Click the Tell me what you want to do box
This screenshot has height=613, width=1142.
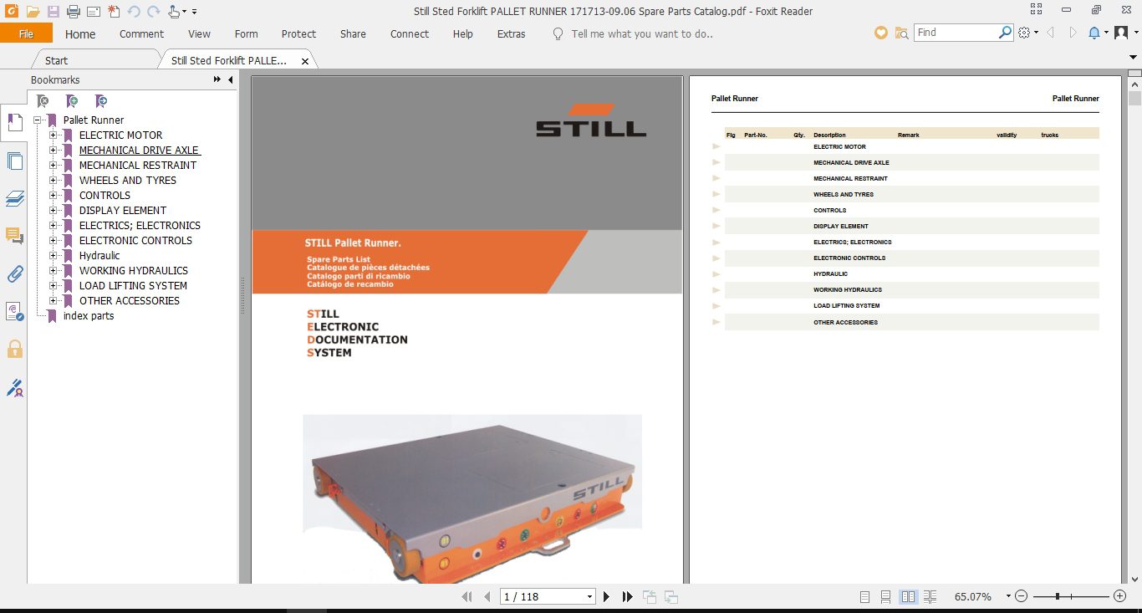[642, 34]
